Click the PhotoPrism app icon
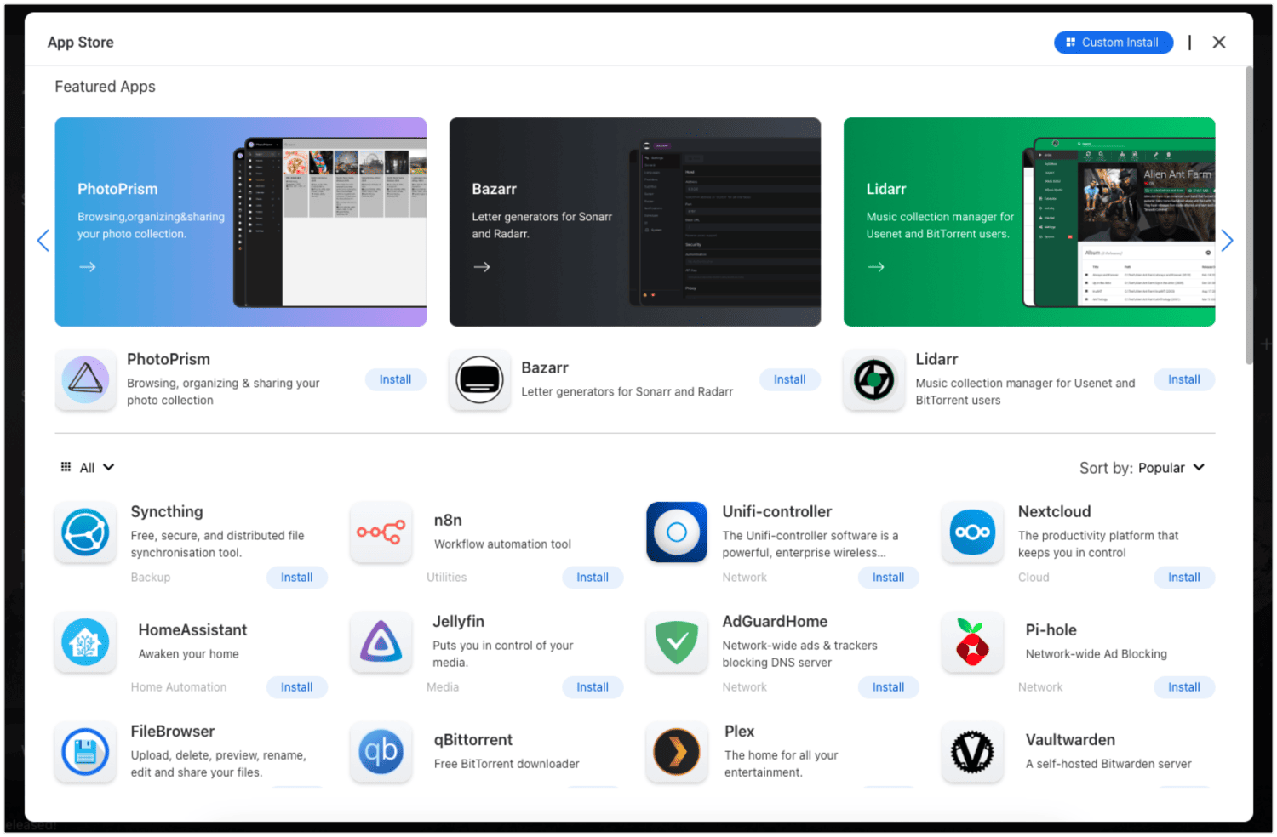The width and height of the screenshot is (1277, 837). click(x=85, y=379)
